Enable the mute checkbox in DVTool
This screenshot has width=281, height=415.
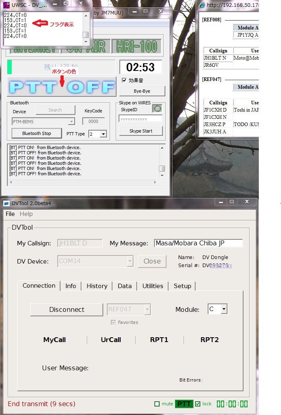coord(157,404)
